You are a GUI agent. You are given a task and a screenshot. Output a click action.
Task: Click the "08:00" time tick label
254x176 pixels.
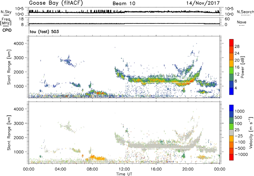tap(92, 169)
